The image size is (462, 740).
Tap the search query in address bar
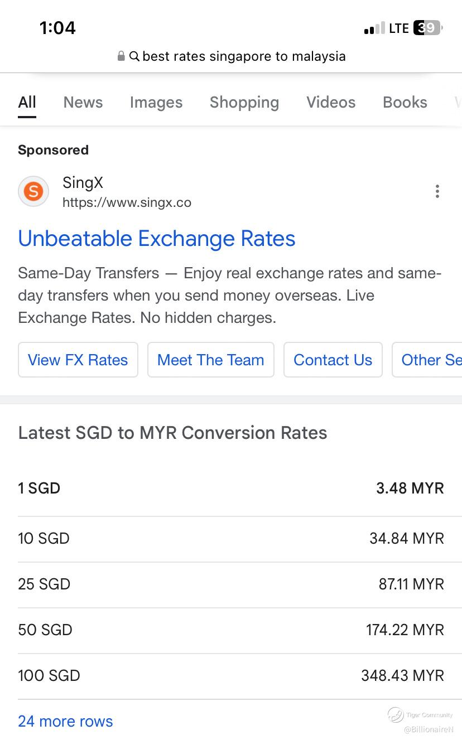244,56
